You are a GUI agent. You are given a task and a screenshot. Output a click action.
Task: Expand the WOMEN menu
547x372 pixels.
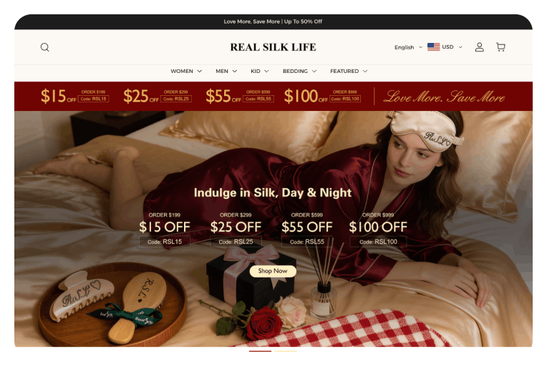[186, 71]
